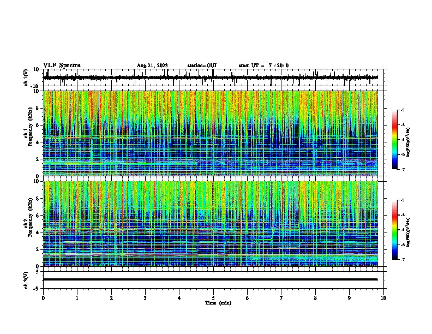This screenshot has width=432, height=334.
Task: Click the ch.2 colorbar log(PSD) unit label
Action: [409, 232]
